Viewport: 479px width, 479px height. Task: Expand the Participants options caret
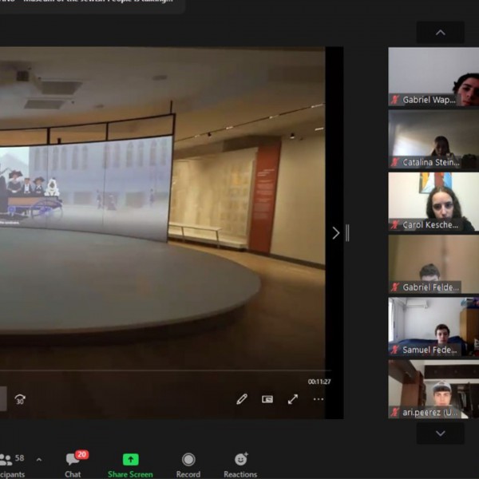click(39, 459)
